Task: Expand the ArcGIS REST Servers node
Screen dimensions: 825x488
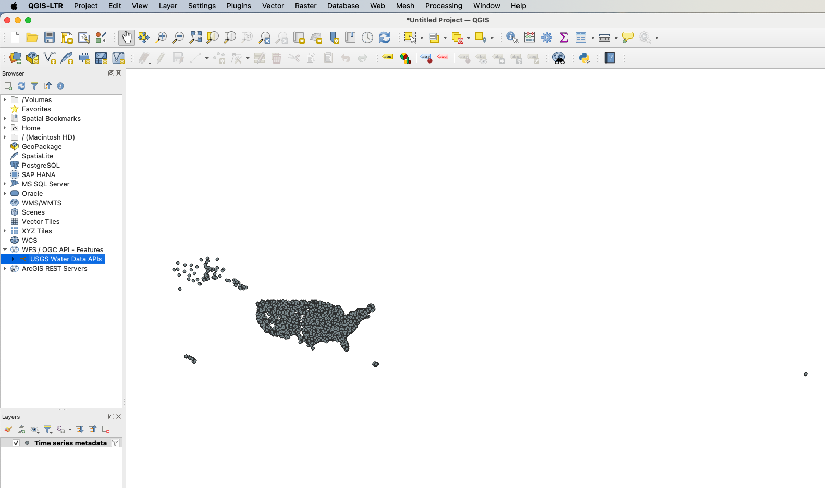Action: coord(5,268)
